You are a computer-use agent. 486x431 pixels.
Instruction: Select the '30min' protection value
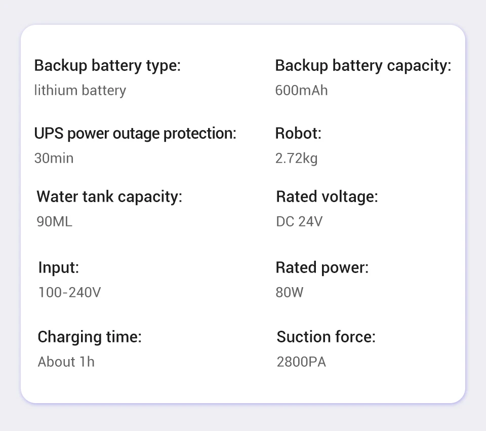pos(54,159)
